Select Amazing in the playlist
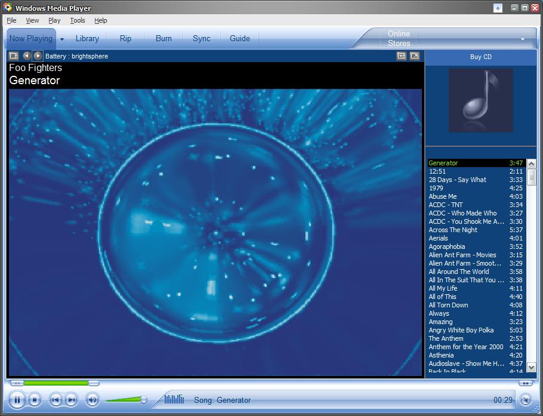Image resolution: width=543 pixels, height=416 pixels. pyautogui.click(x=477, y=322)
